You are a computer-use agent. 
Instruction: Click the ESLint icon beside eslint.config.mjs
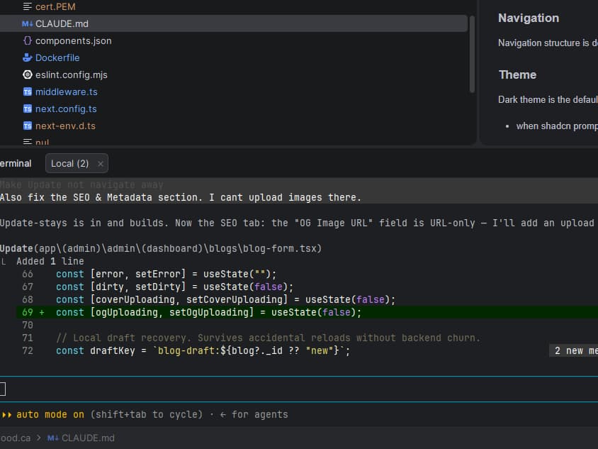click(28, 74)
